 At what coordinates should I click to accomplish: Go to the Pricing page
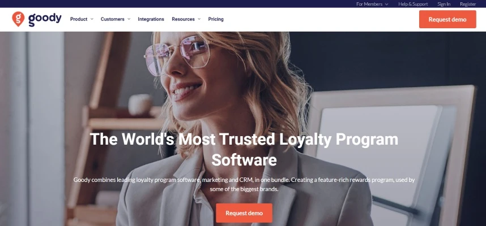(x=216, y=19)
